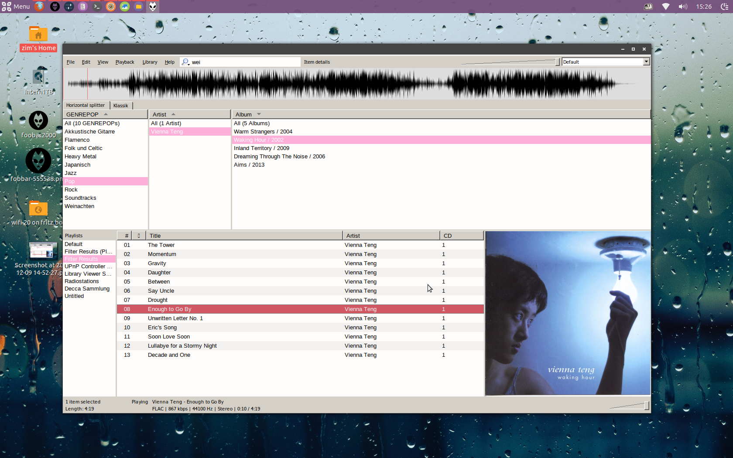Click the black foobar2000 alien launcher in the top panel
Screen dimensions: 733x458
click(55, 7)
